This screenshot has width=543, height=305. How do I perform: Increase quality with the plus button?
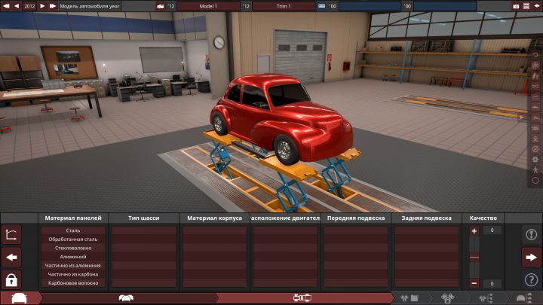click(474, 230)
